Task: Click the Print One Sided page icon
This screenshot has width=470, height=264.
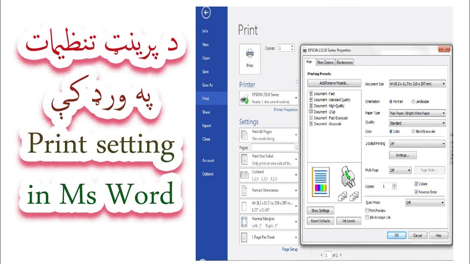Action: point(244,159)
